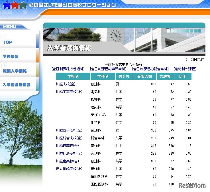This screenshot has width=210, height=192.
Task: Click the 男 cell in the 川越高校 row
Action: (117, 84)
